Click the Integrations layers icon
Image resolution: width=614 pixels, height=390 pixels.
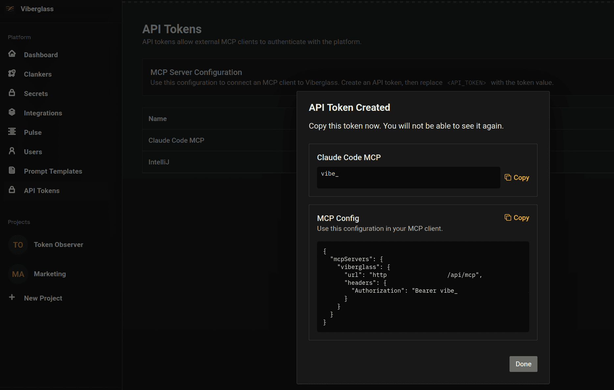pos(12,112)
